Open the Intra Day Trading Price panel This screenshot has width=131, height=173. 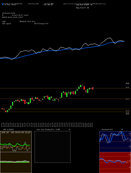52,147
